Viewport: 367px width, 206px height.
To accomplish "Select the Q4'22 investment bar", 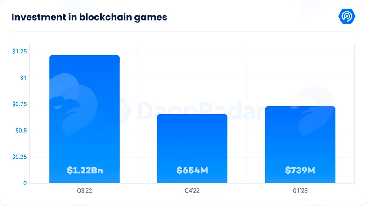I will tap(192, 149).
